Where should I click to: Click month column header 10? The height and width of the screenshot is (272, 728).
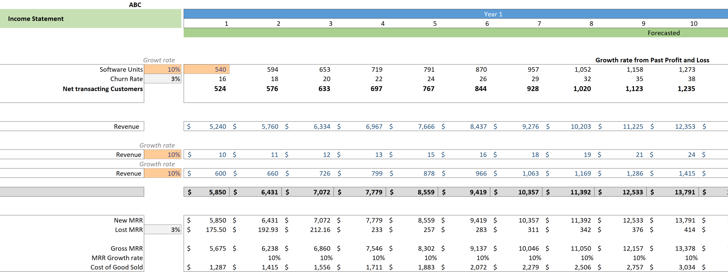[694, 24]
